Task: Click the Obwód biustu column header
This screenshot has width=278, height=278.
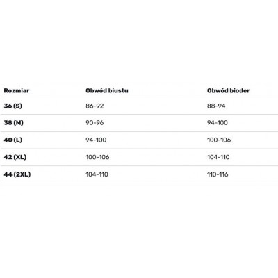Action: 107,90
